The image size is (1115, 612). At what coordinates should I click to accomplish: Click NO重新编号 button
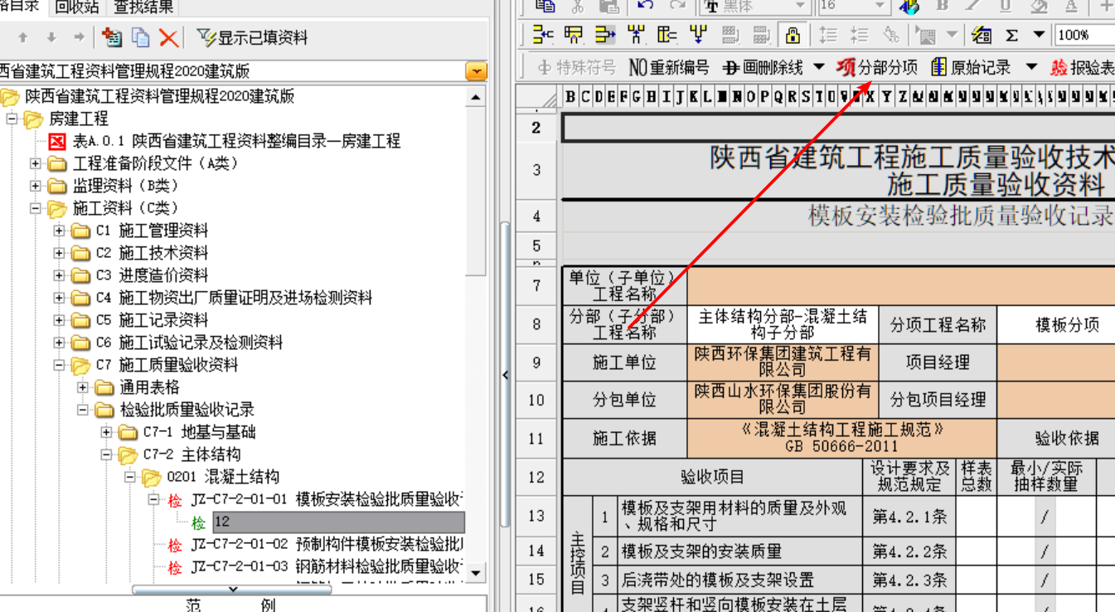tap(668, 67)
